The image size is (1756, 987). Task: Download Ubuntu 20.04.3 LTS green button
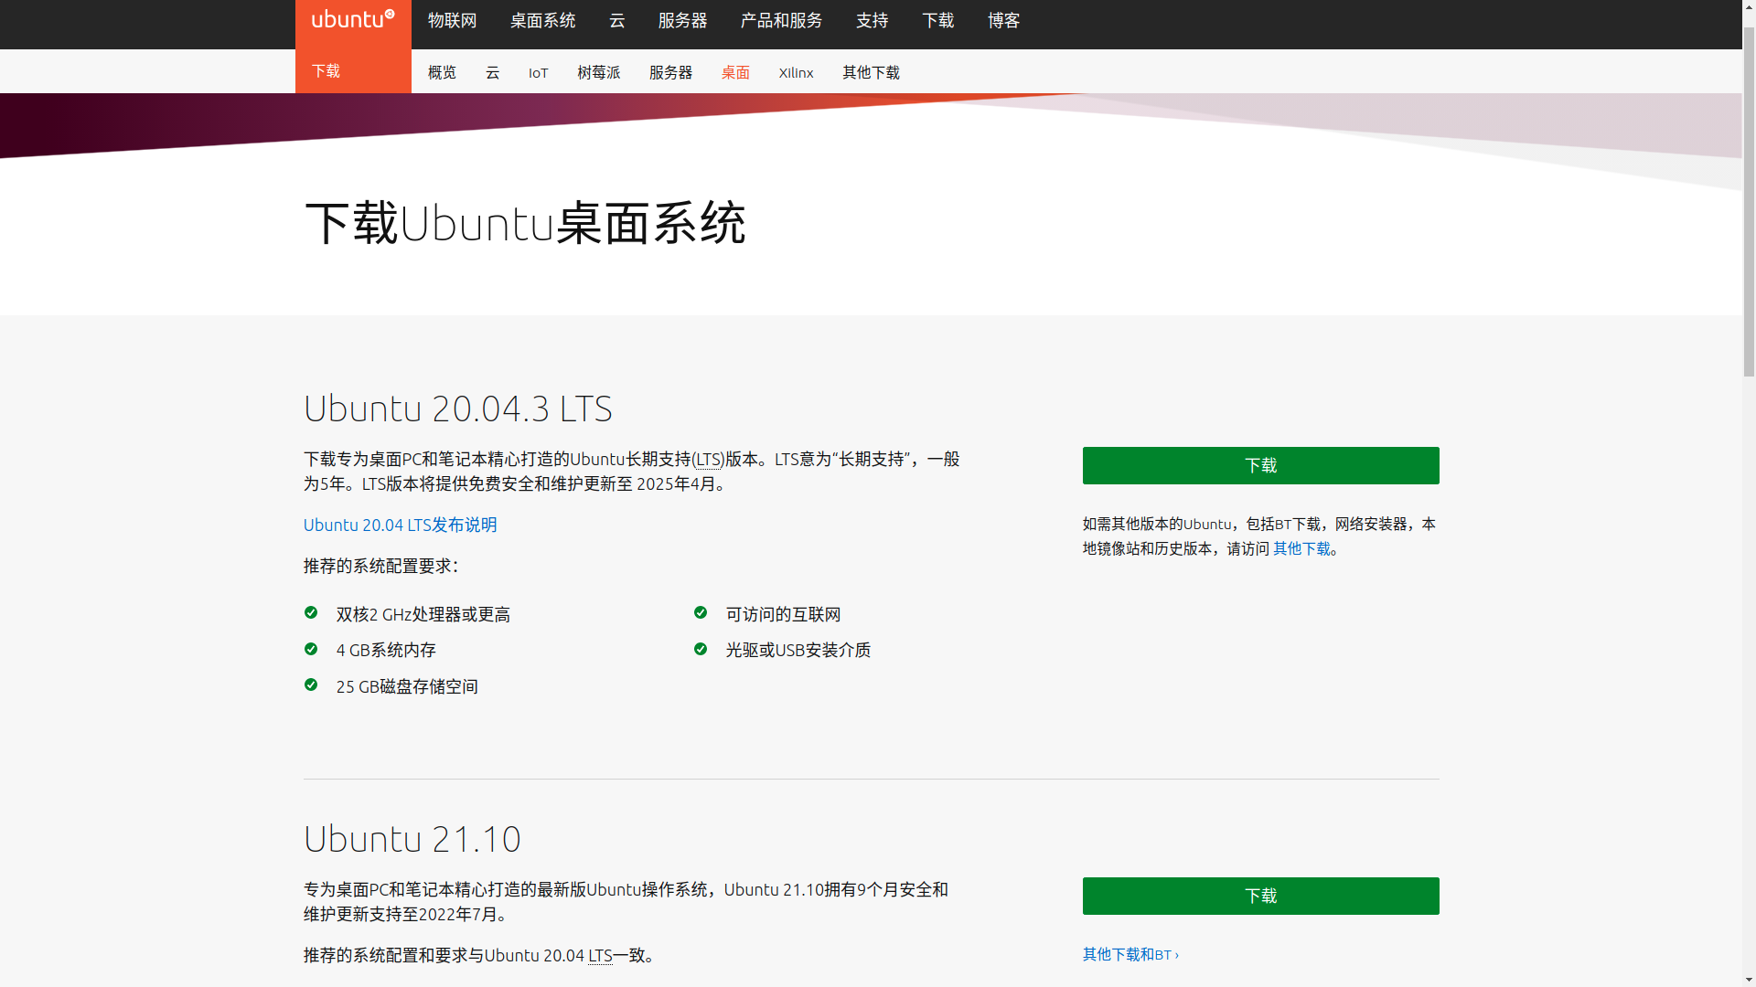click(x=1260, y=466)
